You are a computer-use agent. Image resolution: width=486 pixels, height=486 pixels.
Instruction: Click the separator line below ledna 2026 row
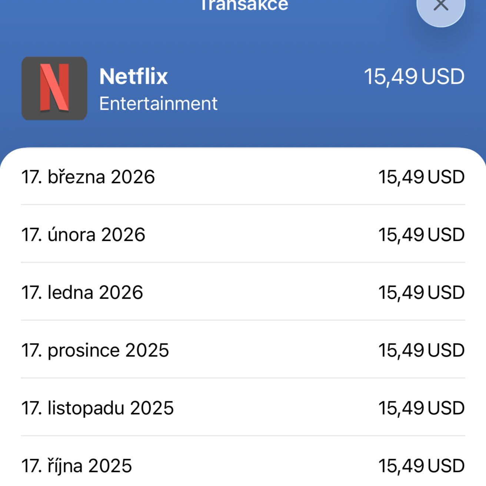(243, 320)
